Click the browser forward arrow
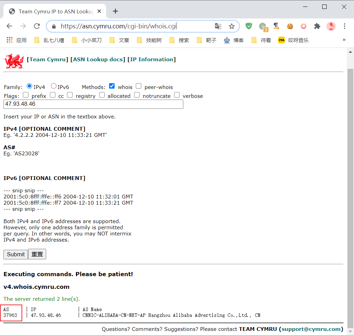This screenshot has width=354, height=335. pos(23,26)
